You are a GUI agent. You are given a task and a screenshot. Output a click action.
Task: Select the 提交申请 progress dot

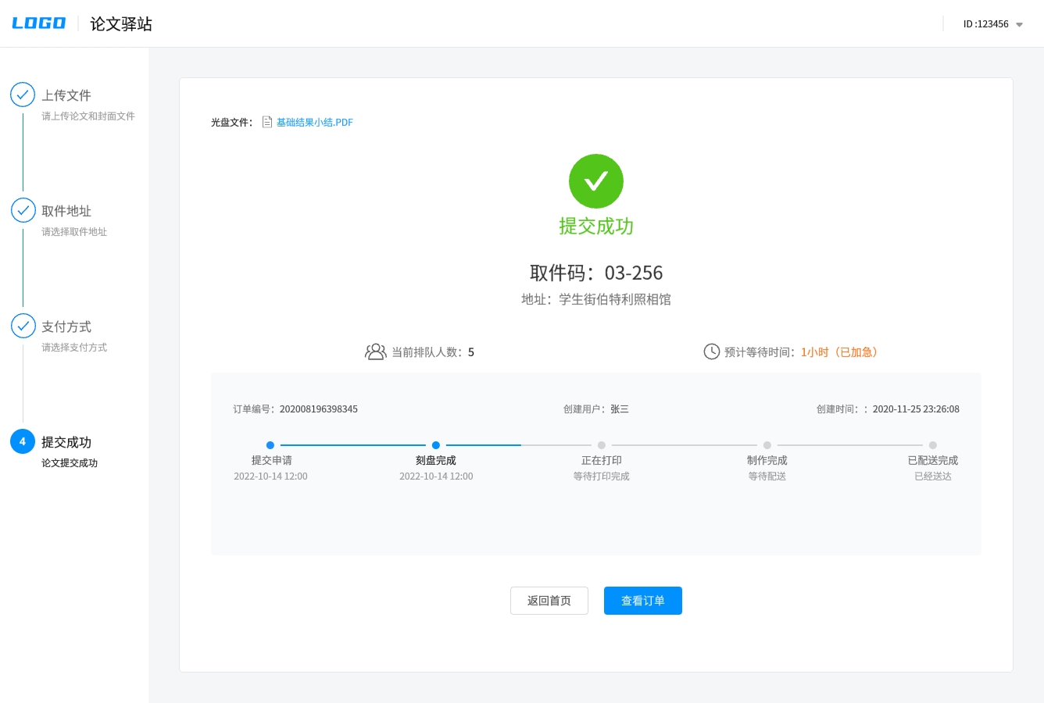point(270,445)
